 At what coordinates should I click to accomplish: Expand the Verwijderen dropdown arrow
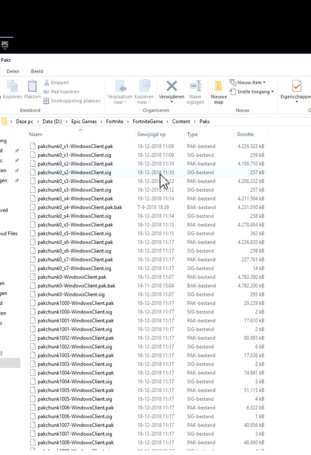point(171,102)
